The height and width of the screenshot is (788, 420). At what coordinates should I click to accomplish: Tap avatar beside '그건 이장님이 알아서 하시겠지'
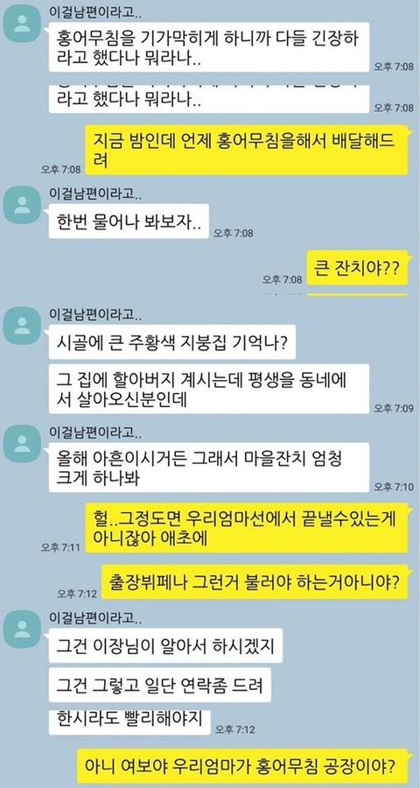pos(22,629)
